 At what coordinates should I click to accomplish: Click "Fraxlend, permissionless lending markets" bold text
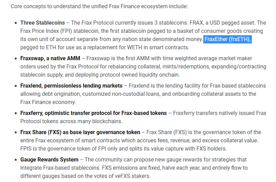[x=71, y=86]
